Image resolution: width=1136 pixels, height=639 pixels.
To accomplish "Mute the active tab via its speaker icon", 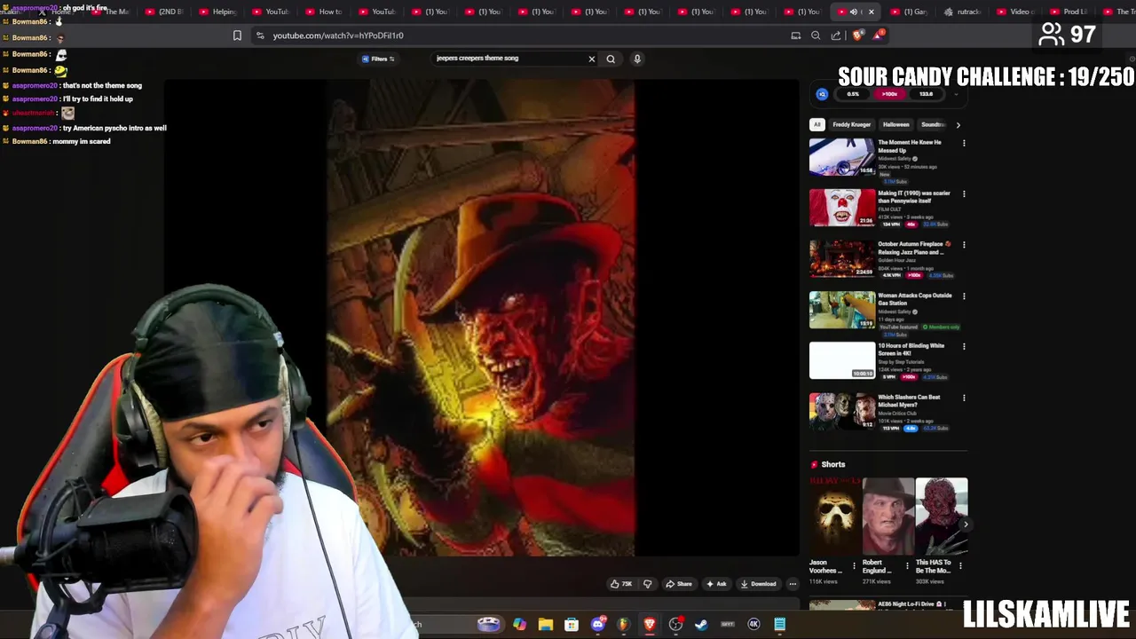I will pos(854,12).
